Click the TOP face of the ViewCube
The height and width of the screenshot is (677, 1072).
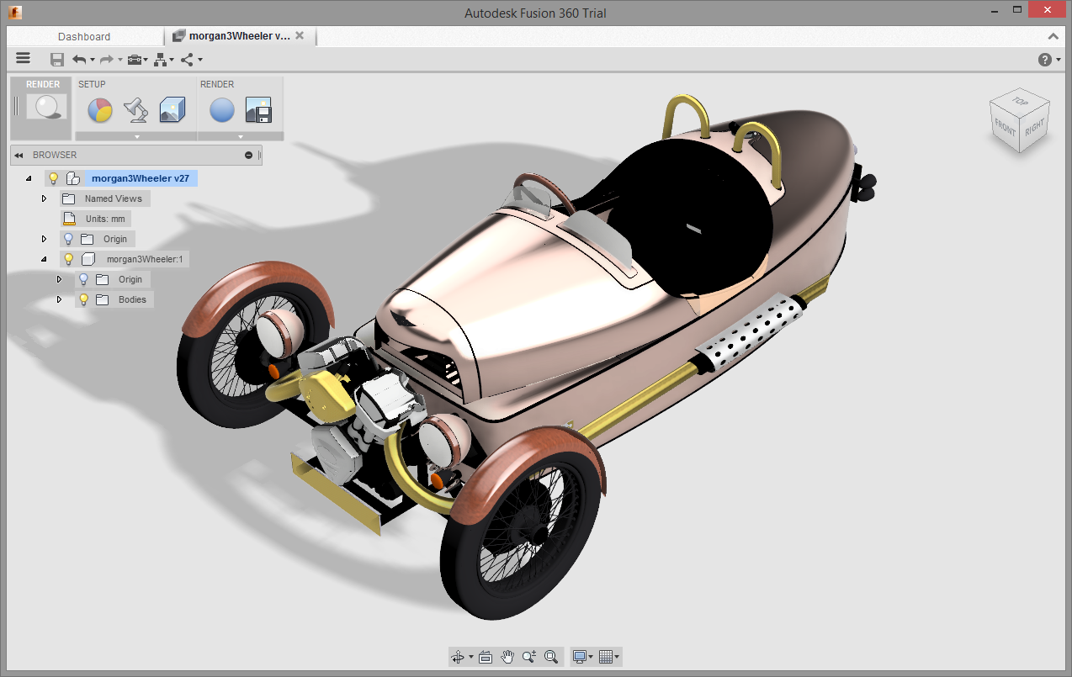point(1020,101)
